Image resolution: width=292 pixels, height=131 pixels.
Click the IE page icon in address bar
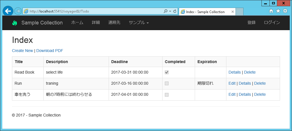(x=26, y=11)
